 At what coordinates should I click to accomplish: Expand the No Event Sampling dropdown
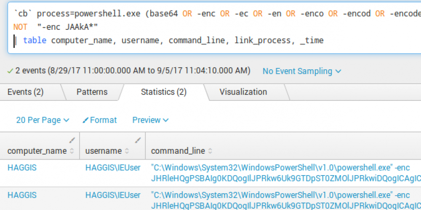pos(301,71)
